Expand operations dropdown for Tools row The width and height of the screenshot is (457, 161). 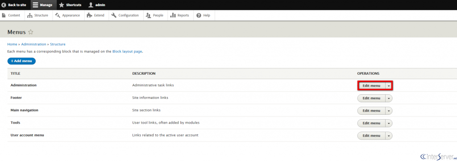[x=389, y=123]
